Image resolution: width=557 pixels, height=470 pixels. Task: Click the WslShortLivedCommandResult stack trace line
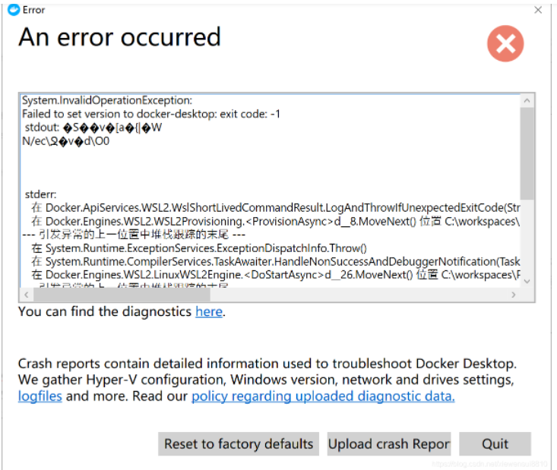(x=276, y=208)
